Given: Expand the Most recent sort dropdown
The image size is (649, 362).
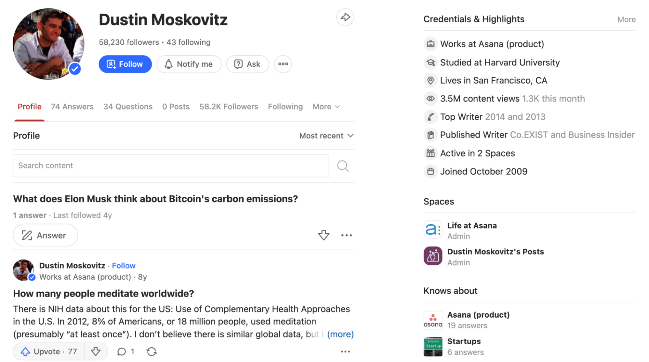Looking at the screenshot, I should tap(326, 136).
